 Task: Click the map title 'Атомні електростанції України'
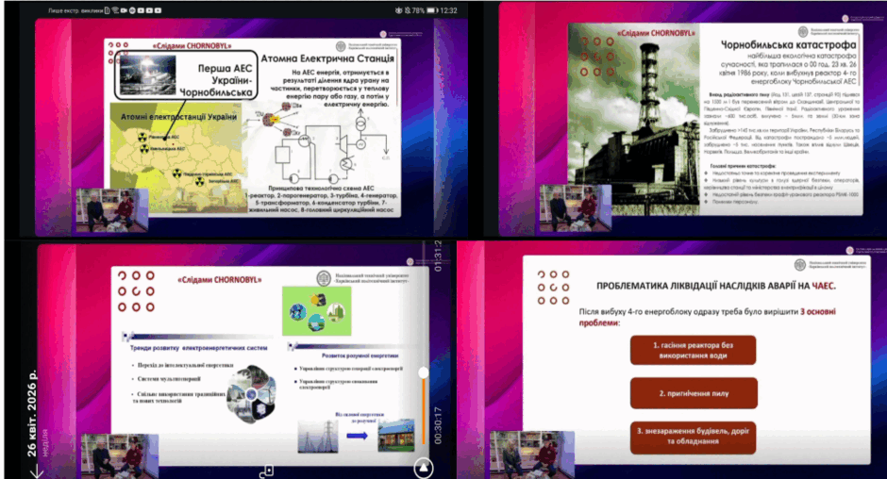178,117
